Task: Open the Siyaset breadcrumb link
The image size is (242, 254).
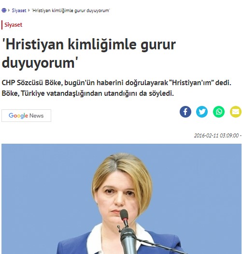Action: pos(19,11)
